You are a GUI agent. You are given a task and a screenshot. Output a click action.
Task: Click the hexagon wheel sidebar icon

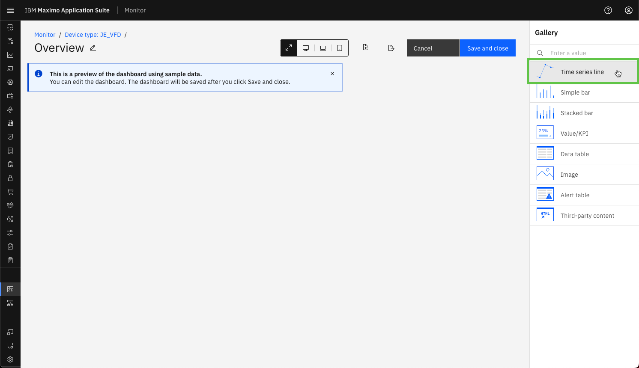pos(10,82)
